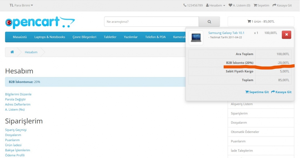Viewport: 300px width, 158px height.
Task: Open the Laptops & Notebooks menu
Action: (x=50, y=37)
